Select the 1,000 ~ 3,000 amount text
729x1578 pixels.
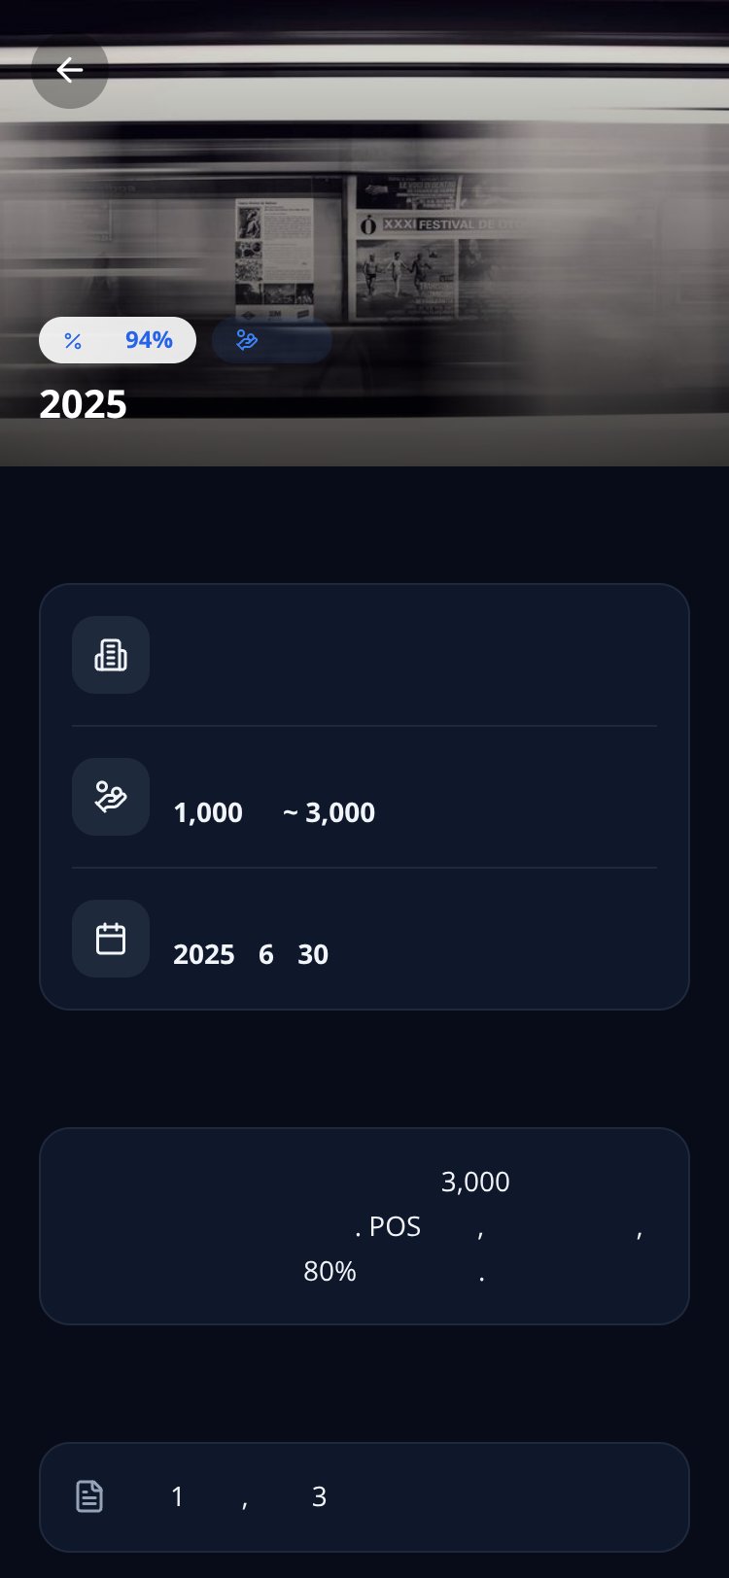274,812
